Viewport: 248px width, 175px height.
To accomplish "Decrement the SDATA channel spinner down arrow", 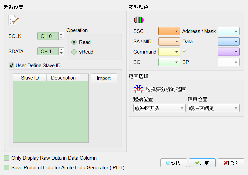I will [x=61, y=53].
